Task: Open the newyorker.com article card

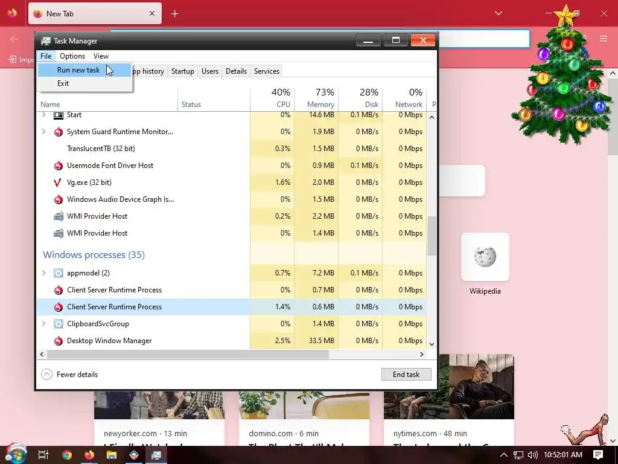Action: [x=159, y=418]
